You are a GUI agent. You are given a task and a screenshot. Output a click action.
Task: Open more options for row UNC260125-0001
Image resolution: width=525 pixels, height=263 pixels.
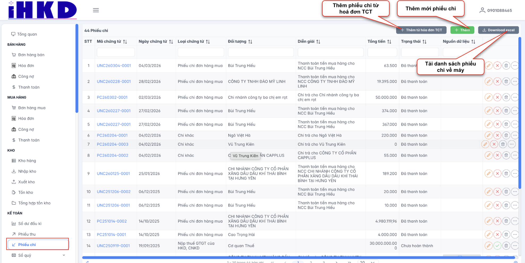coord(515,173)
